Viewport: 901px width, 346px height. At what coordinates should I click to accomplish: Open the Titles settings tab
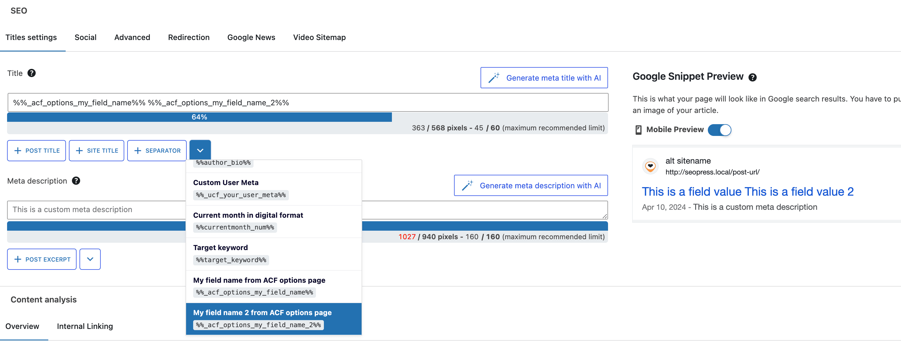[31, 37]
